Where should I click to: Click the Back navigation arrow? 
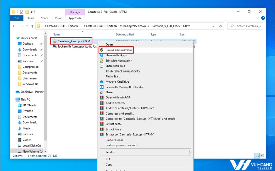14,26
